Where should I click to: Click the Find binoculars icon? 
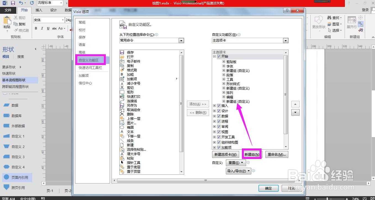pos(329,18)
